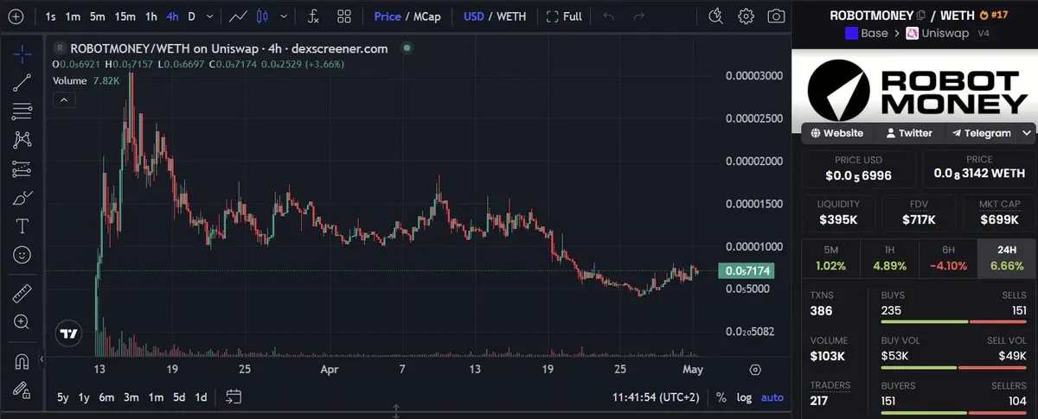The width and height of the screenshot is (1038, 419).
Task: Select the text annotation tool
Action: (x=22, y=226)
